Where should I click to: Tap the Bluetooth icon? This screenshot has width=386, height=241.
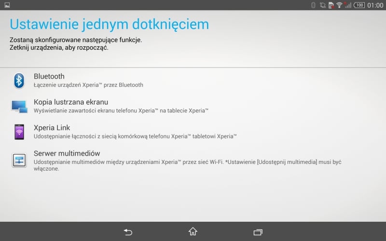[19, 80]
